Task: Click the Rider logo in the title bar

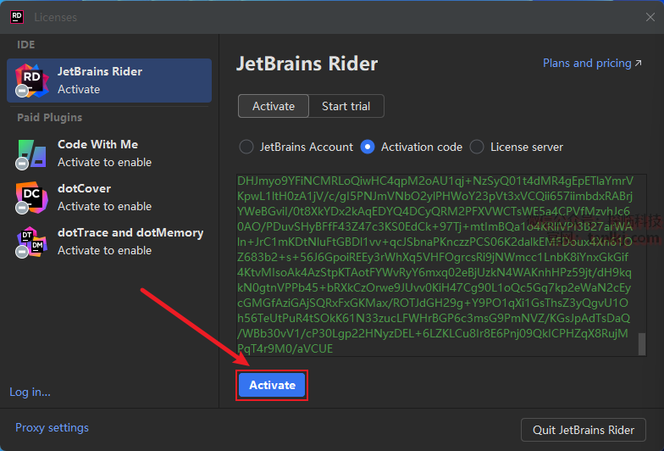Action: pyautogui.click(x=17, y=17)
